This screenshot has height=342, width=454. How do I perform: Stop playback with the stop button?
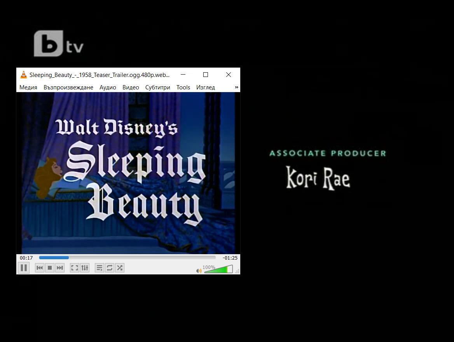tap(50, 268)
